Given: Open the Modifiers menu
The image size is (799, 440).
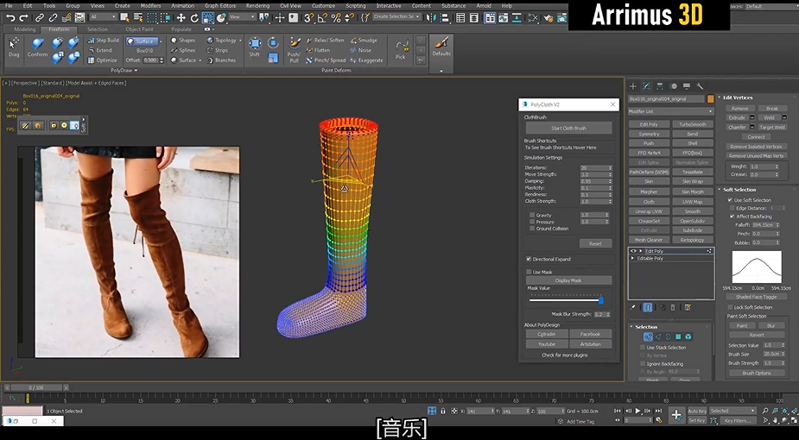Looking at the screenshot, I should pos(150,5).
